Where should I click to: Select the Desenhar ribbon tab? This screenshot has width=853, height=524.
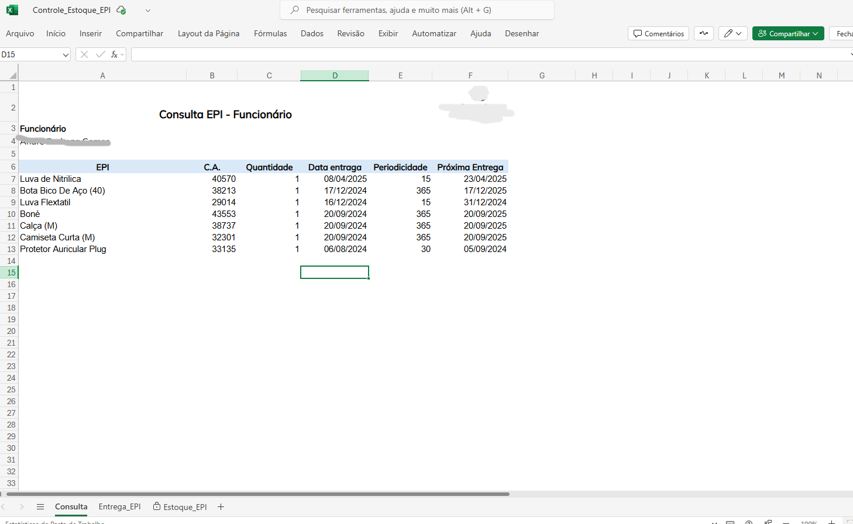[522, 33]
